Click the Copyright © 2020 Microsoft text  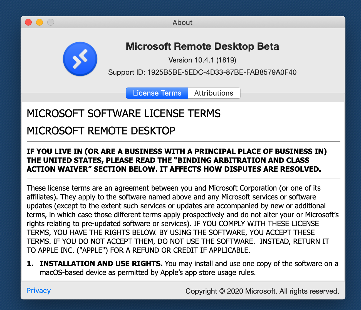(262, 291)
